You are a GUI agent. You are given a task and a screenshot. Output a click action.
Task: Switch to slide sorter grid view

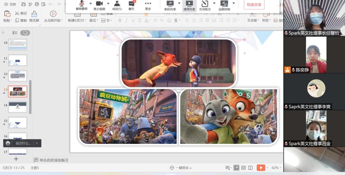pyautogui.click(x=243, y=168)
